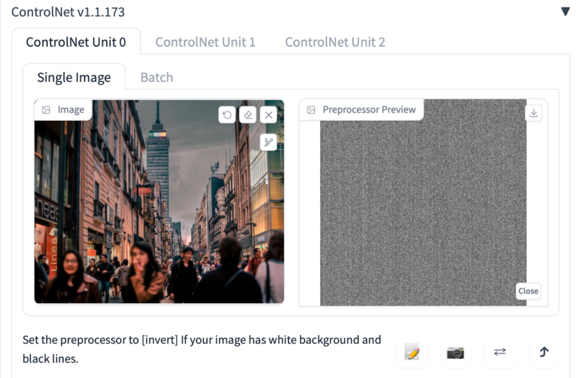Collapse the ControlNet v1.1.173 panel triangle

coord(565,12)
